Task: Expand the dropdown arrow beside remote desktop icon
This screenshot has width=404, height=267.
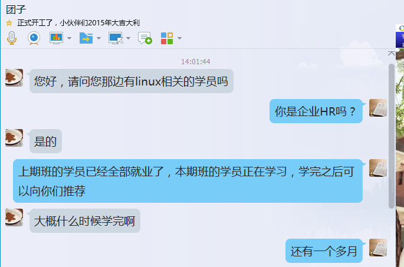Action: [128, 38]
